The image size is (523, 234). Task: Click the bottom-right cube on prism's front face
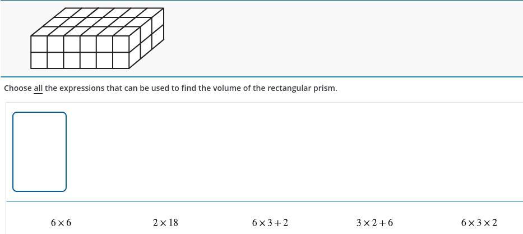[x=121, y=60]
